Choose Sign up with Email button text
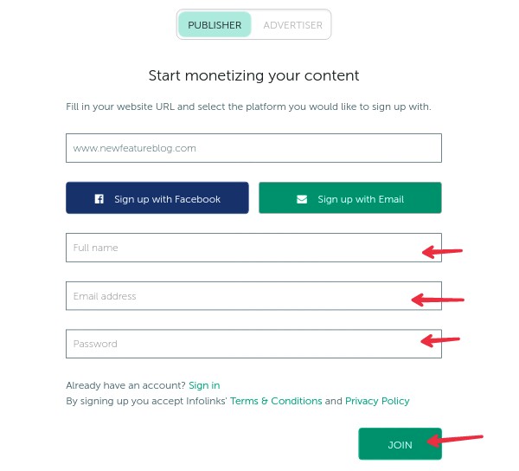This screenshot has height=471, width=519. 361,199
